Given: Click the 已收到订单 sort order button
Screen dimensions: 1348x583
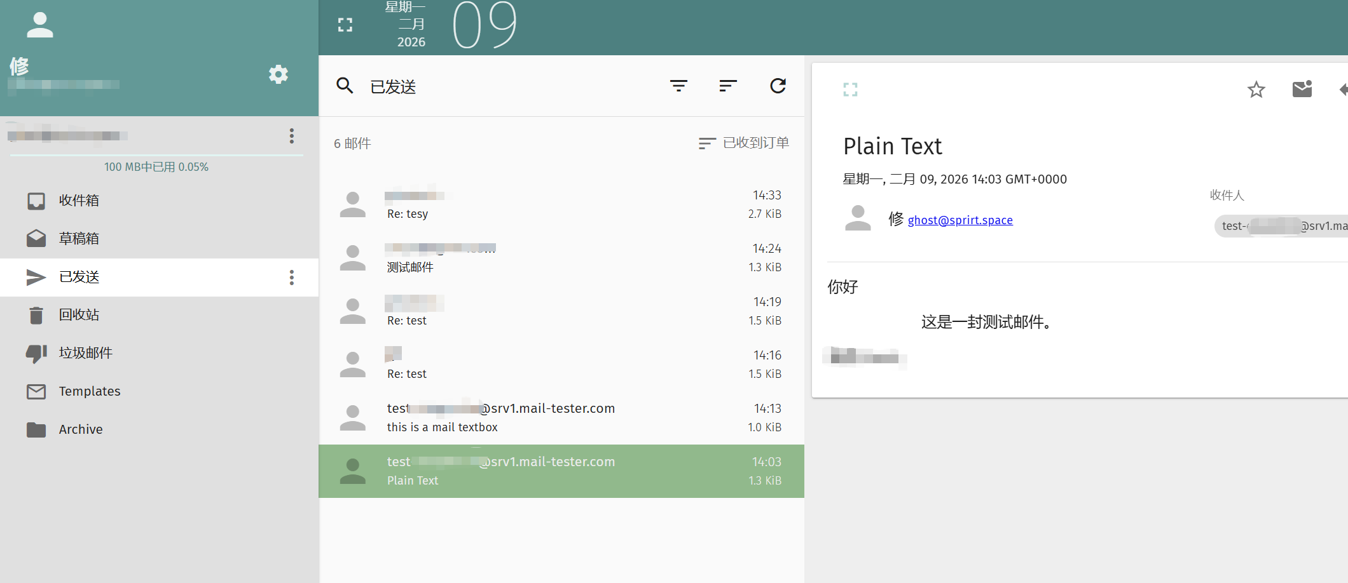Looking at the screenshot, I should [744, 144].
